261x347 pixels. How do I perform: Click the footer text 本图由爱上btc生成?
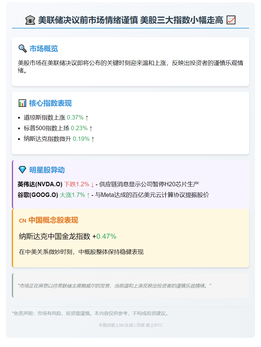[x=116, y=325]
